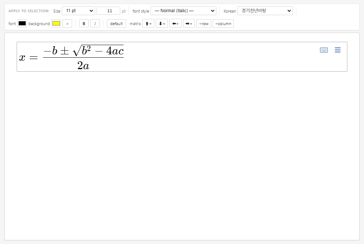Click the 2a denominator in the formula
The height and width of the screenshot is (244, 364).
click(83, 66)
